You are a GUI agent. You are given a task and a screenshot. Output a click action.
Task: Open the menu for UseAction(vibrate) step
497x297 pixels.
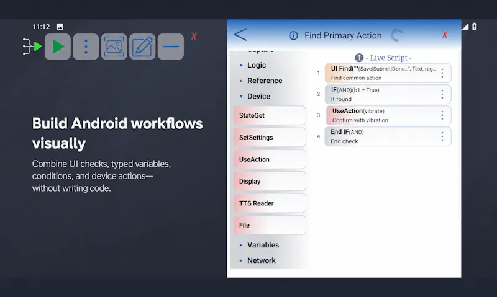coord(442,115)
